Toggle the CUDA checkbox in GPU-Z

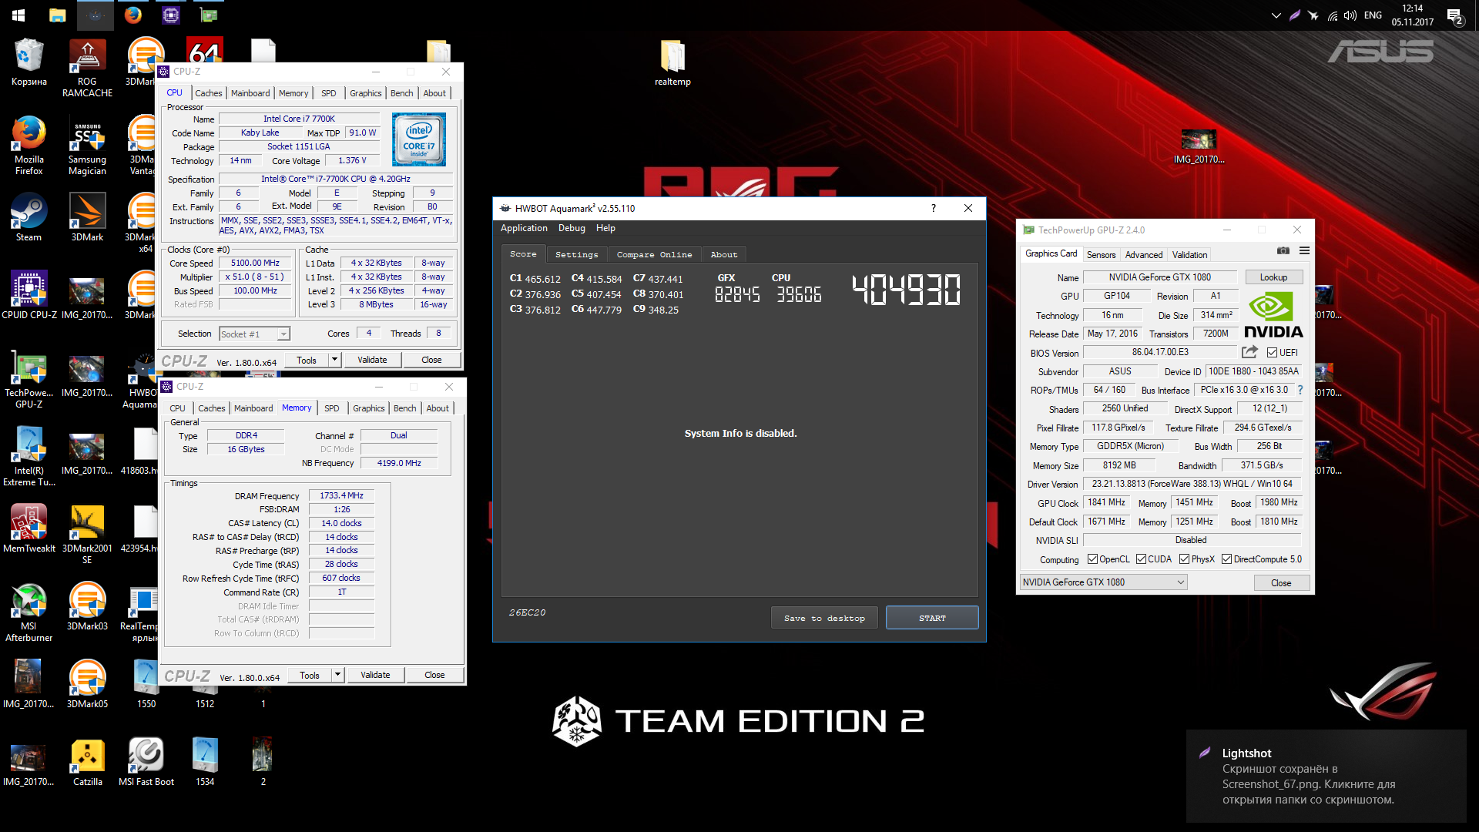(x=1141, y=559)
